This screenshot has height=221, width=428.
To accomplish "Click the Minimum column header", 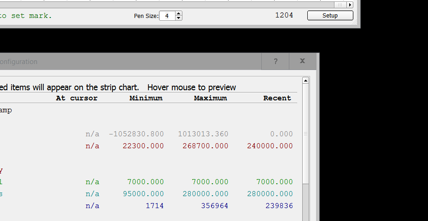I will pyautogui.click(x=146, y=98).
